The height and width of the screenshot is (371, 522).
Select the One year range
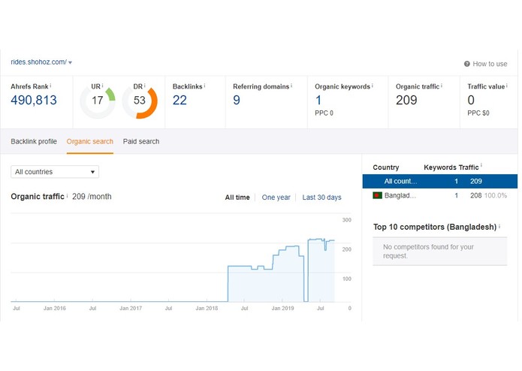coord(276,198)
